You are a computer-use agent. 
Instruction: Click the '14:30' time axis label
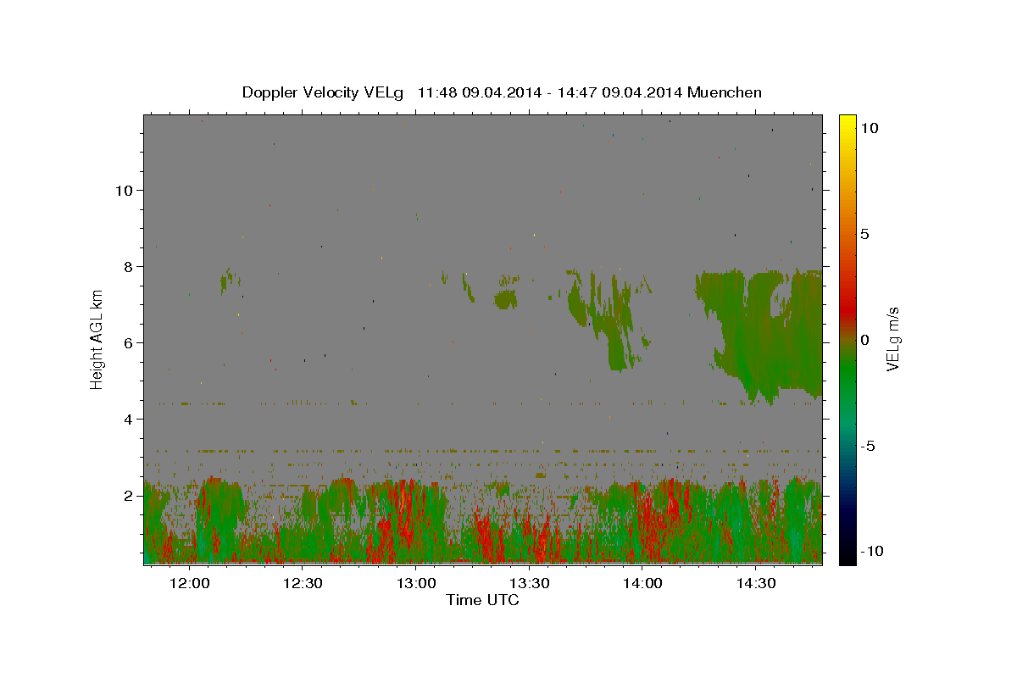(x=755, y=584)
